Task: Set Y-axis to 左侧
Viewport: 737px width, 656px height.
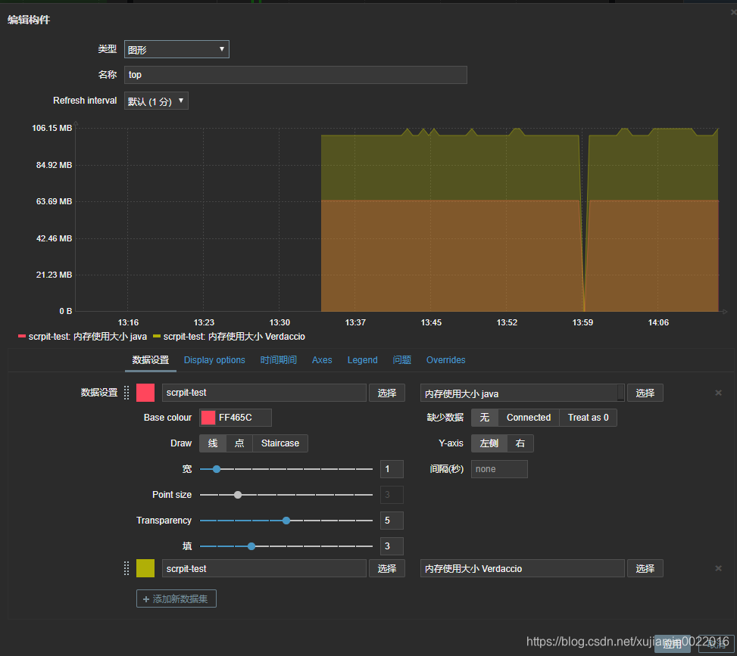Action: [489, 443]
